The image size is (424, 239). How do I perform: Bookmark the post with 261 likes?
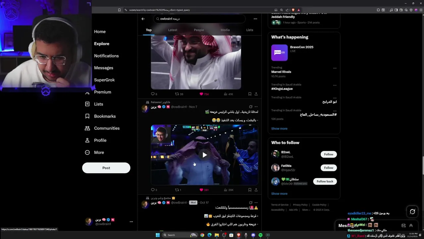tap(250, 190)
